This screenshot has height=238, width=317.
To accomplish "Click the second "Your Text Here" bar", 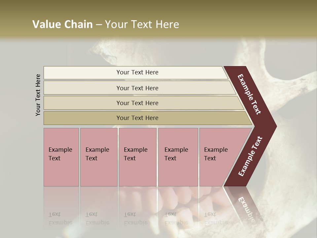I will coord(137,88).
